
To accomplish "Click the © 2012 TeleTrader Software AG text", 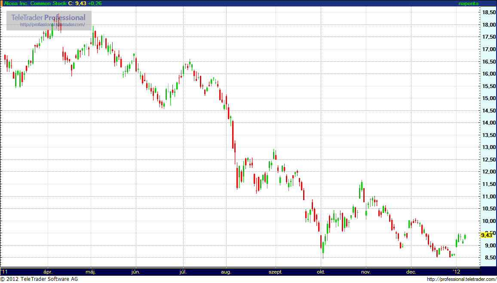I will point(39,280).
